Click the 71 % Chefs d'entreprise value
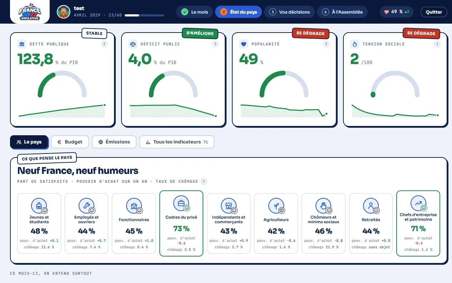 (x=418, y=228)
